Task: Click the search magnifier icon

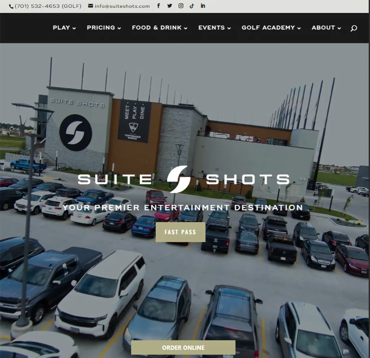Action: click(x=353, y=28)
